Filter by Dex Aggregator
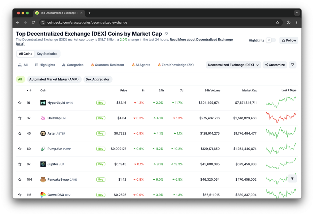The height and width of the screenshot is (215, 314). (x=98, y=79)
